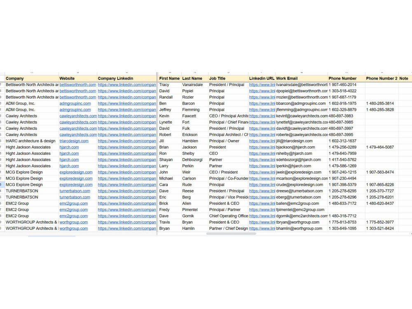Select TURNERBATSON company cell in Eric's row

32,197
